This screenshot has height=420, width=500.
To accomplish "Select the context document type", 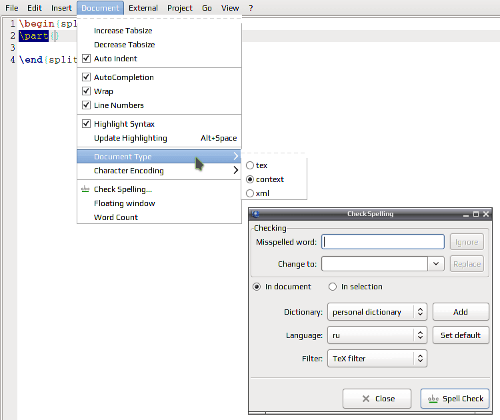I will (250, 179).
